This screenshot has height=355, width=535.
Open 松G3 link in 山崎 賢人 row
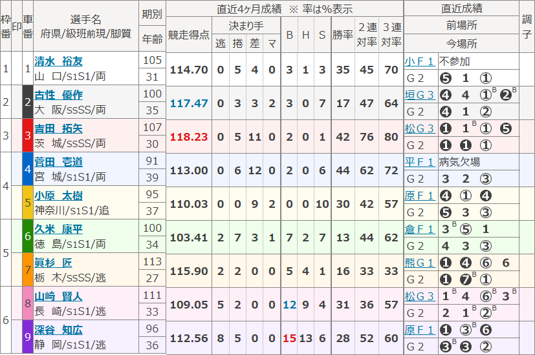pos(419,296)
